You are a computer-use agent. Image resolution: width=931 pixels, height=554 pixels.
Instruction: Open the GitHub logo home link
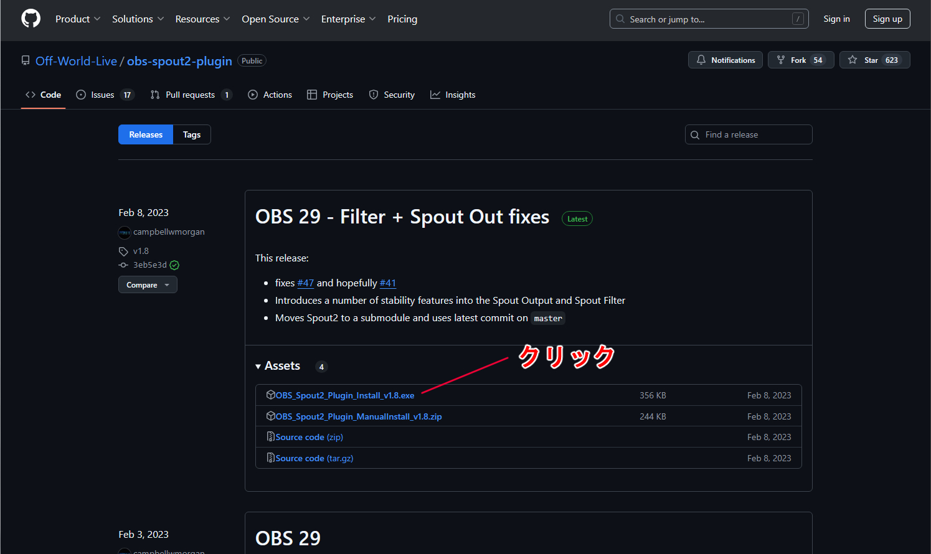[31, 19]
